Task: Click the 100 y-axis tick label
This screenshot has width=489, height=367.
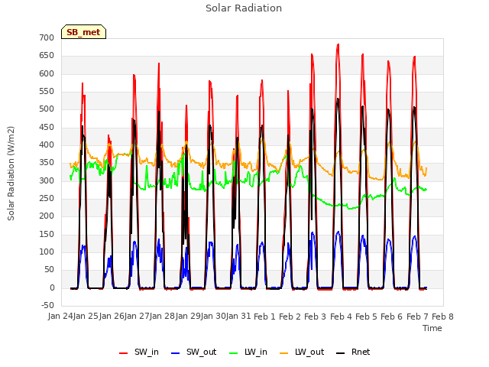Action: click(47, 252)
